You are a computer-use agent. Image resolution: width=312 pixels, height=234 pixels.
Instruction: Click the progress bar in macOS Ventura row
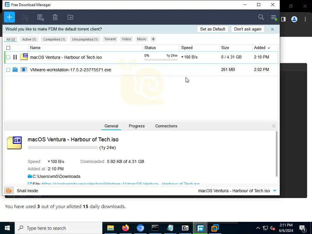click(161, 59)
